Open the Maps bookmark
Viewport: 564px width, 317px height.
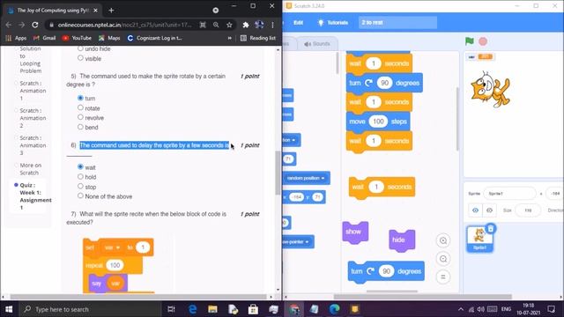pos(109,38)
